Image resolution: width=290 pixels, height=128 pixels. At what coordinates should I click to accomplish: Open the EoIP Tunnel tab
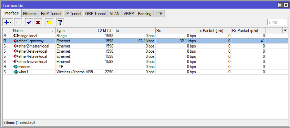[x=51, y=14]
